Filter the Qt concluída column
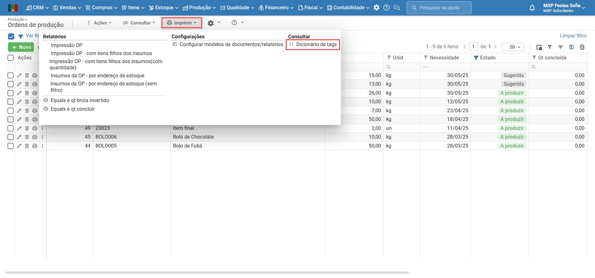 (x=534, y=58)
